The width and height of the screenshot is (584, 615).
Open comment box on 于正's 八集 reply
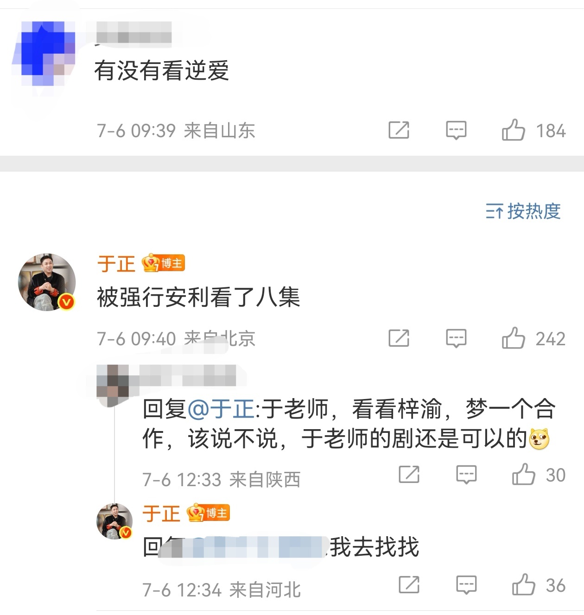(456, 338)
